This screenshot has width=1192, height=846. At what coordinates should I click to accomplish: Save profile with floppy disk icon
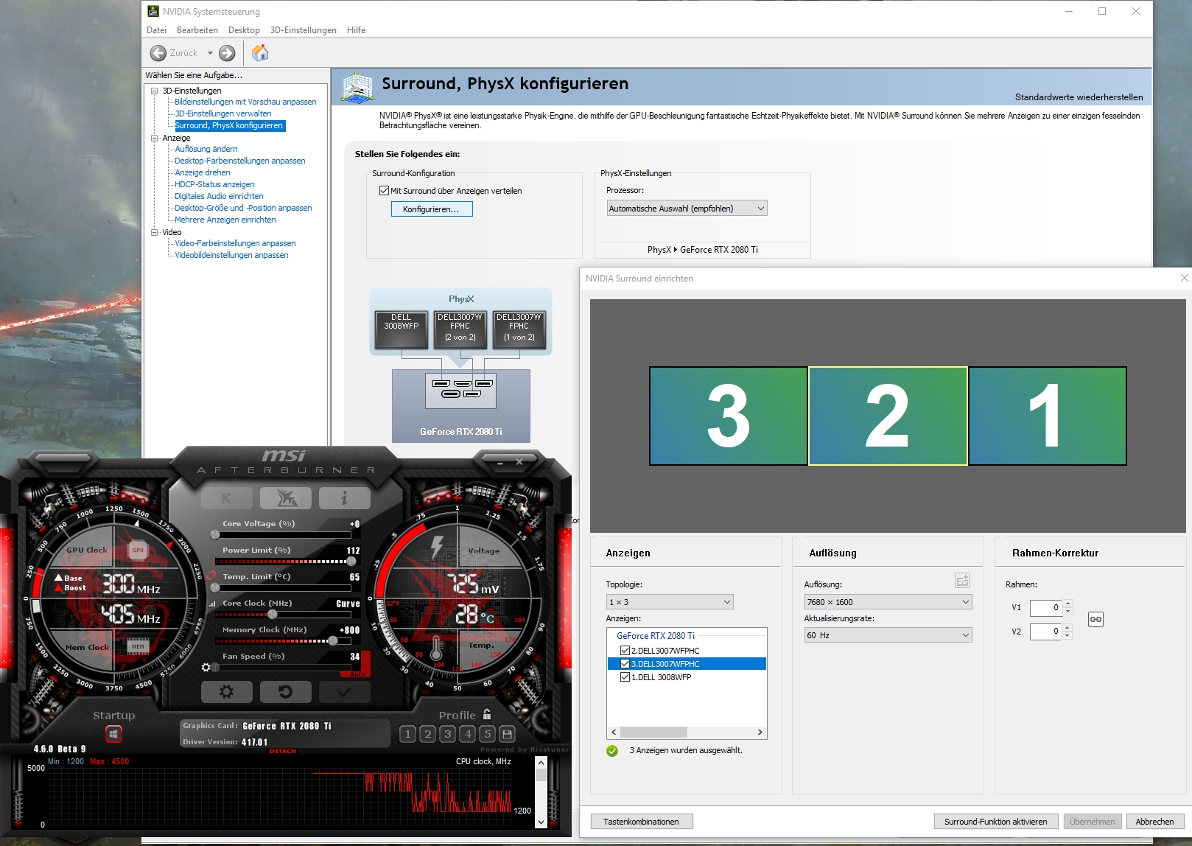click(507, 734)
